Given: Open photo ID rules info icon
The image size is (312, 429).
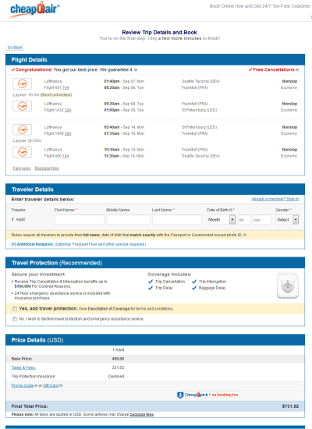Looking at the screenshot, I should [245, 235].
